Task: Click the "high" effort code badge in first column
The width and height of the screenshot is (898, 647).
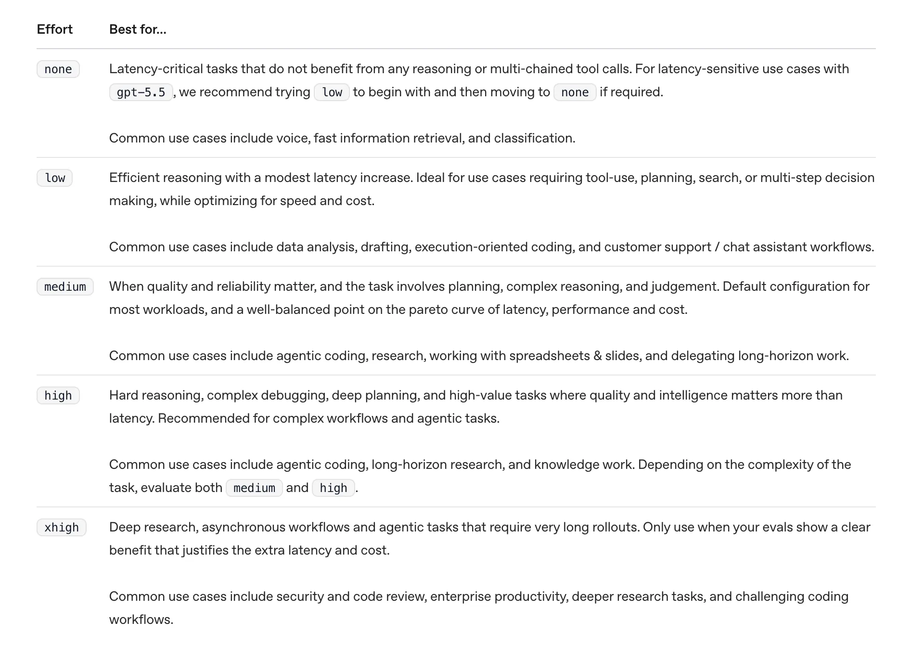Action: [x=58, y=396]
